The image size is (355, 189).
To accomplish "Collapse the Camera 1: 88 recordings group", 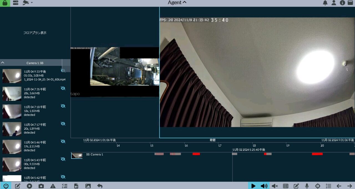I will pos(3,63).
